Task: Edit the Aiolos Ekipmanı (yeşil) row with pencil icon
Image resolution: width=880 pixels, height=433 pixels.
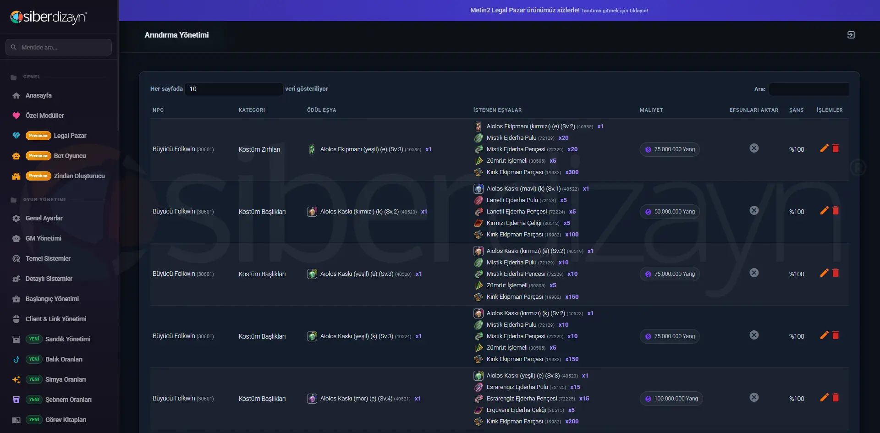Action: pyautogui.click(x=824, y=148)
